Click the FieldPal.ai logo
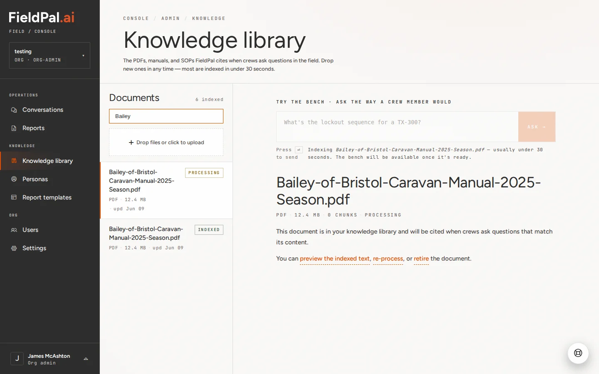599x374 pixels. pos(42,17)
